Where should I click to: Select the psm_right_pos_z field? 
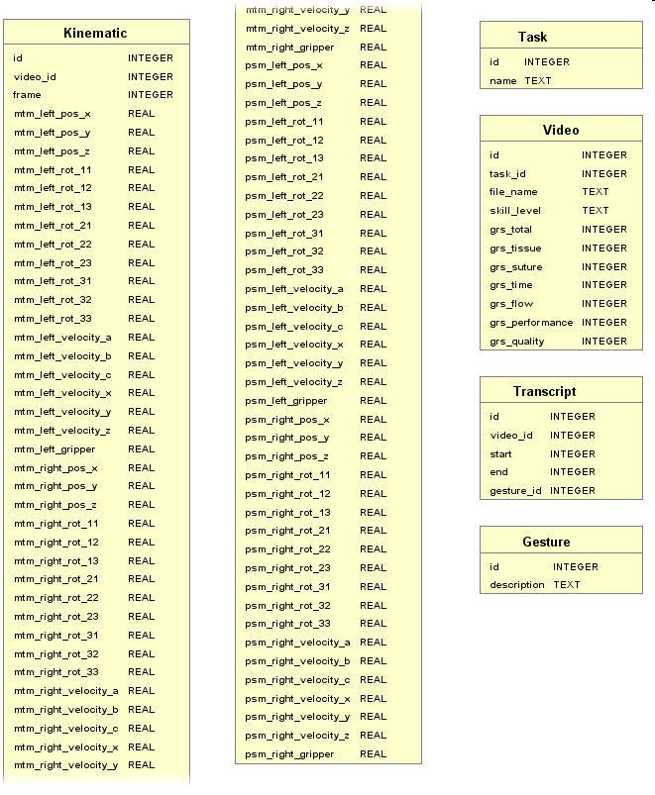(x=328, y=455)
